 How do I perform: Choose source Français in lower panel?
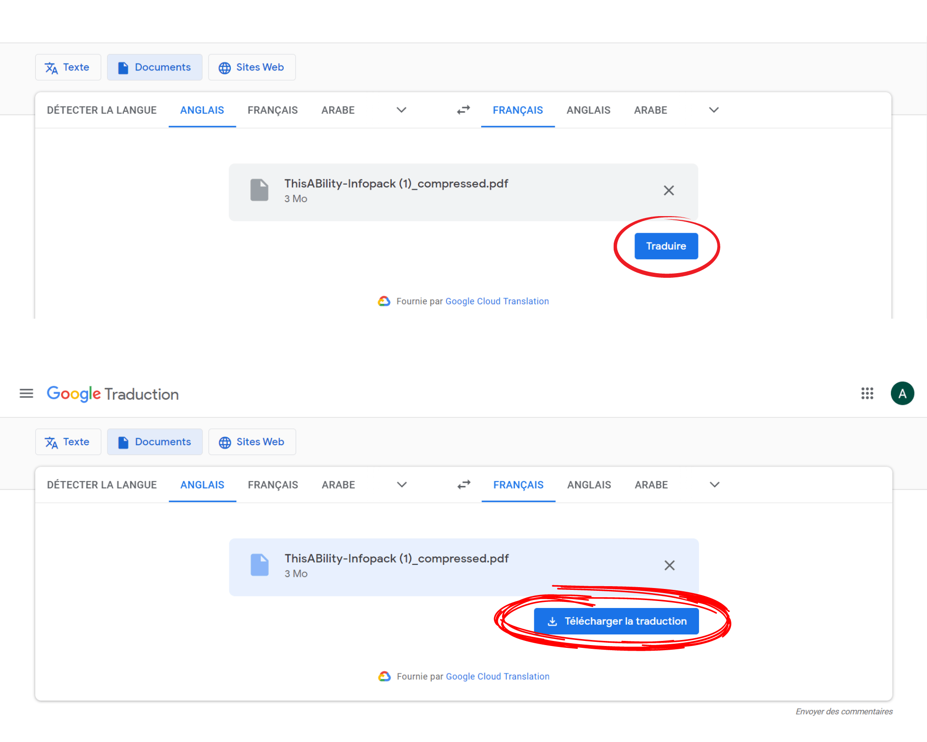pos(273,485)
